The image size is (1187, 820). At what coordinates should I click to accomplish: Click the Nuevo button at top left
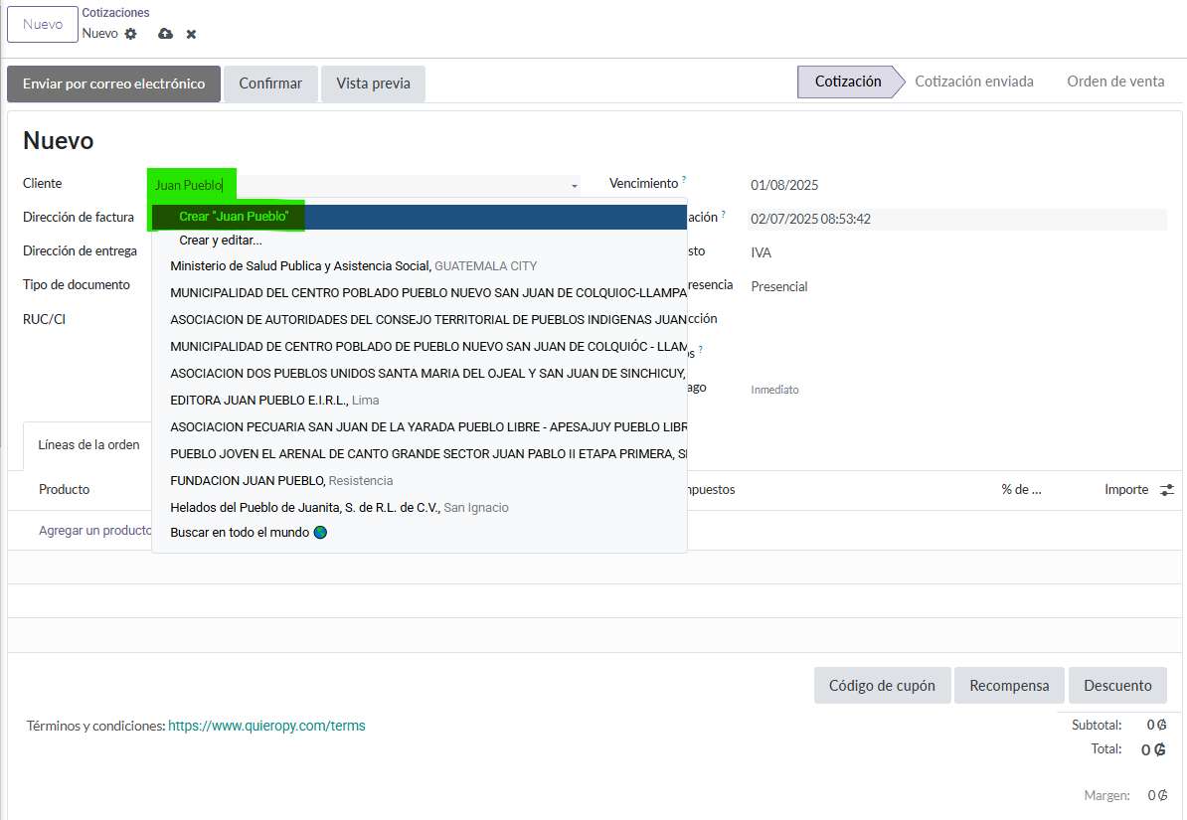pyautogui.click(x=43, y=24)
